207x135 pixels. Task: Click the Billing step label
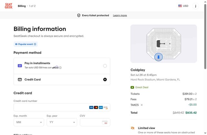click(x=22, y=6)
